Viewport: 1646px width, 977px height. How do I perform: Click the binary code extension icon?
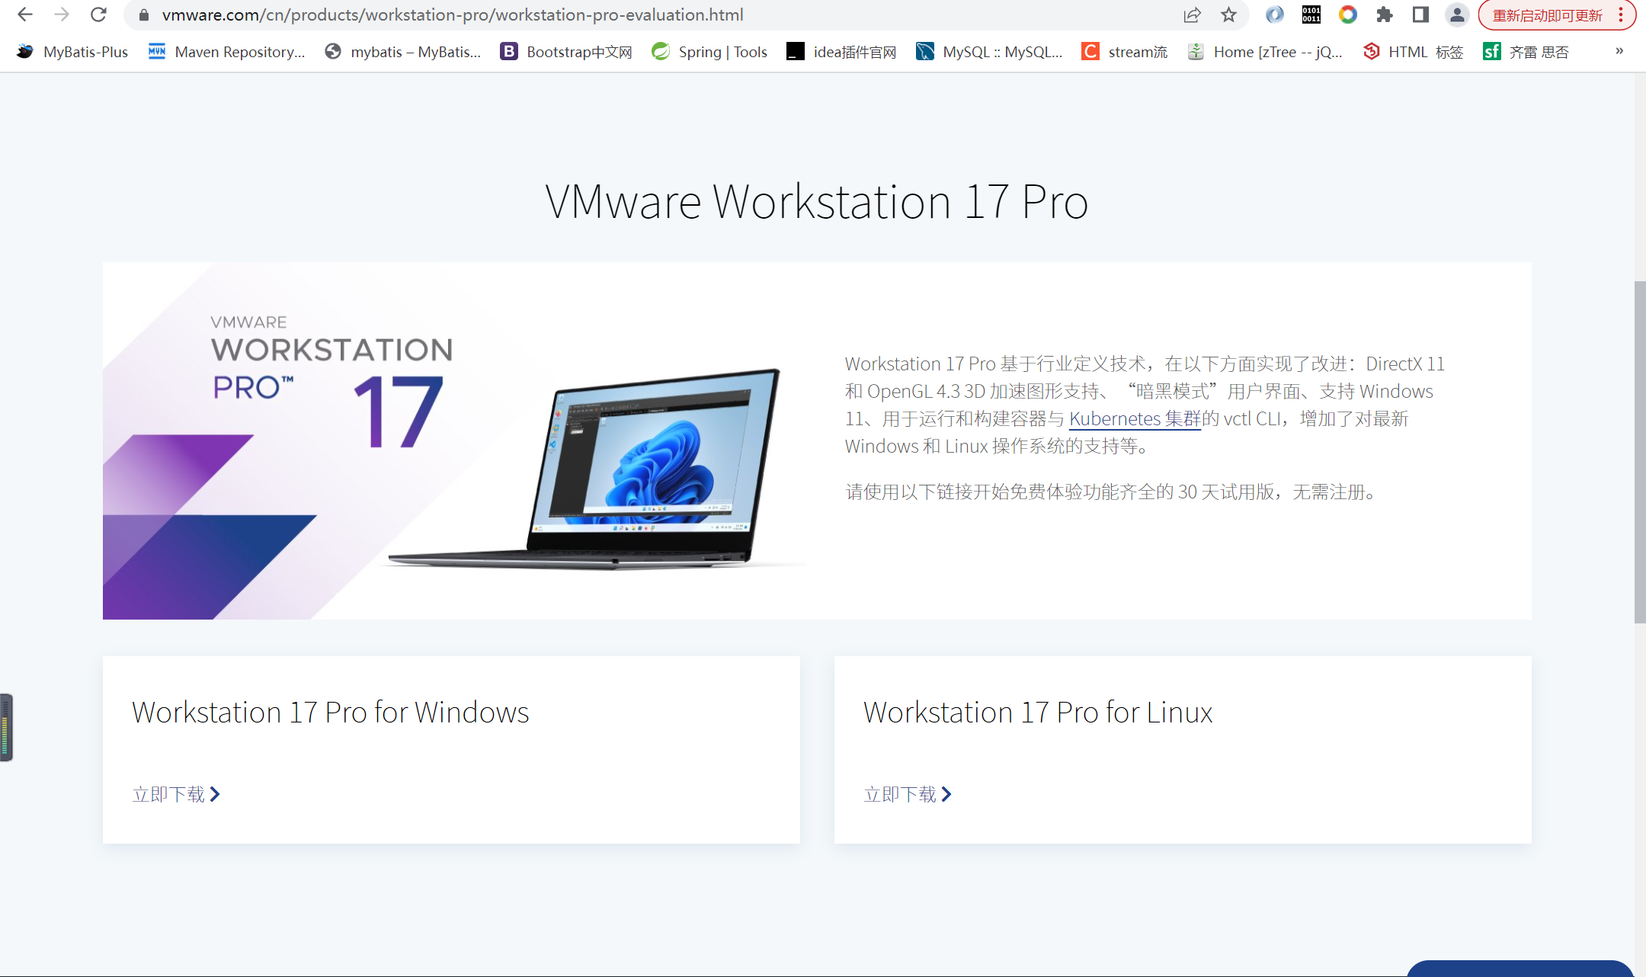(1311, 14)
